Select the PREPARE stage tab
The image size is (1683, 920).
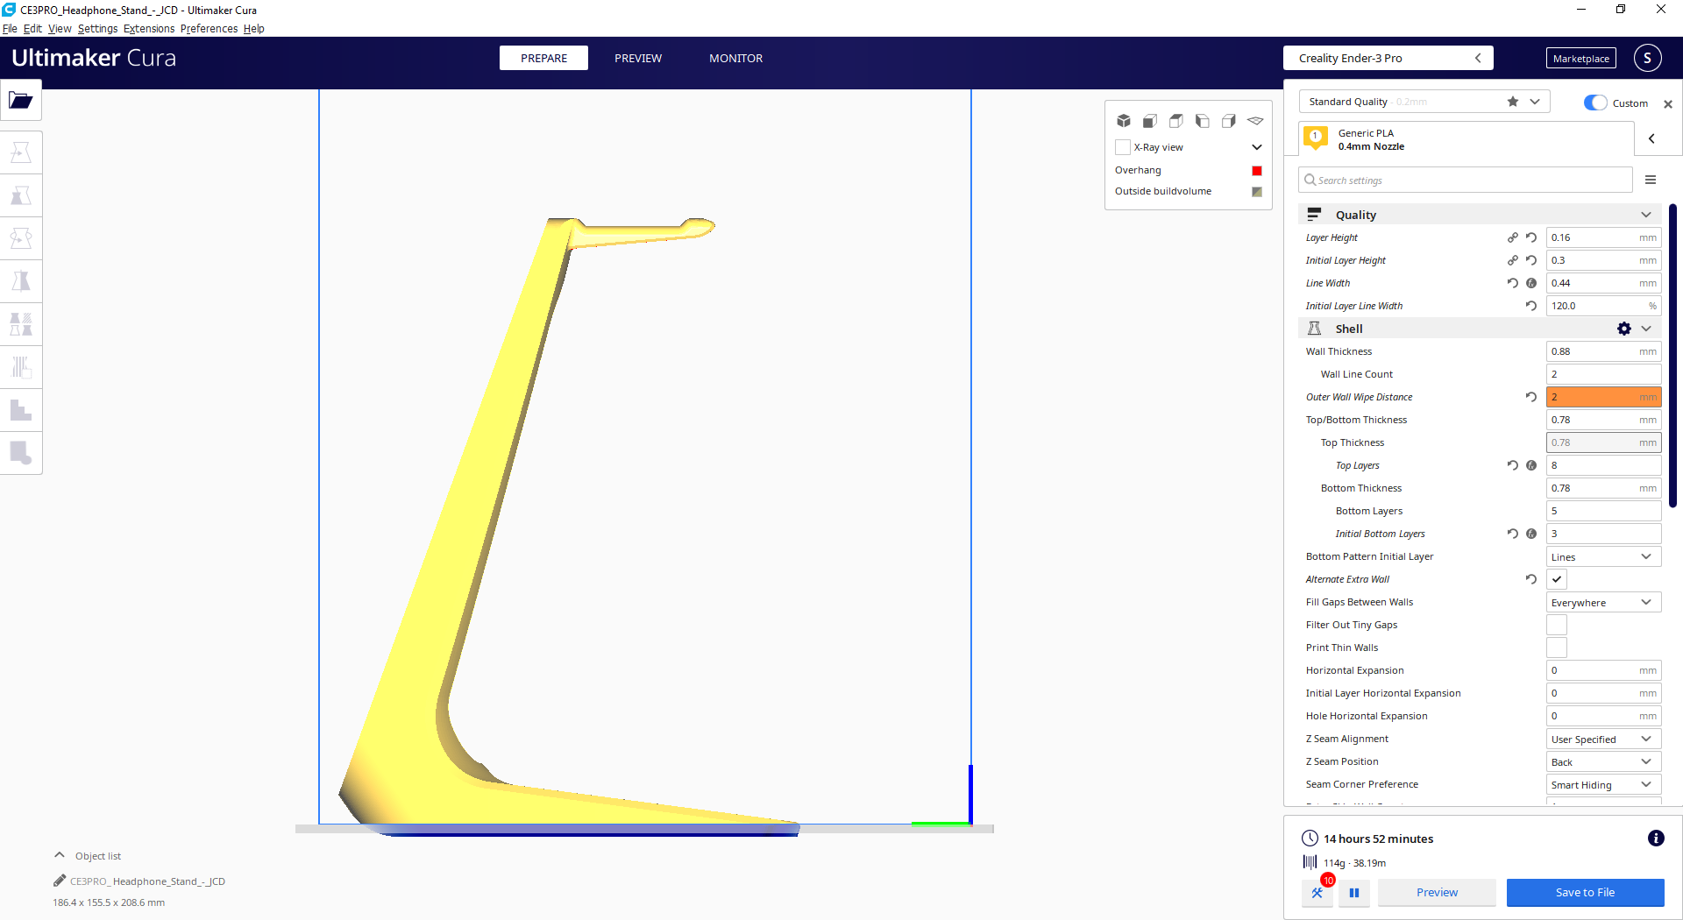[543, 58]
